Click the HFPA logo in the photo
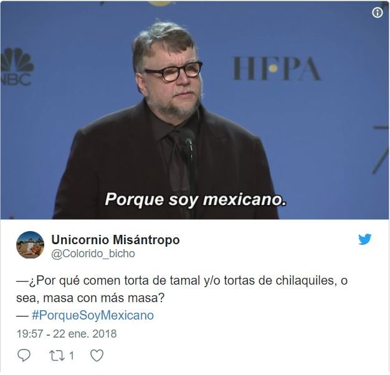This screenshot has width=390, height=375. (276, 69)
